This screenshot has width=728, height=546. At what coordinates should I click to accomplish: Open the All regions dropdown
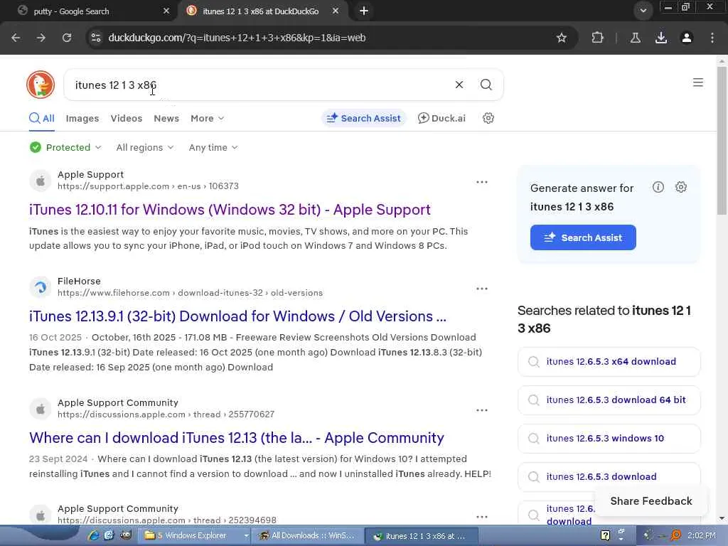145,148
